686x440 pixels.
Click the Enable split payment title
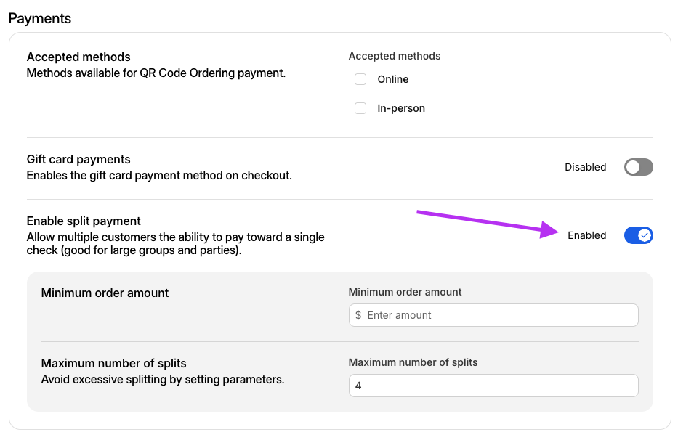84,221
